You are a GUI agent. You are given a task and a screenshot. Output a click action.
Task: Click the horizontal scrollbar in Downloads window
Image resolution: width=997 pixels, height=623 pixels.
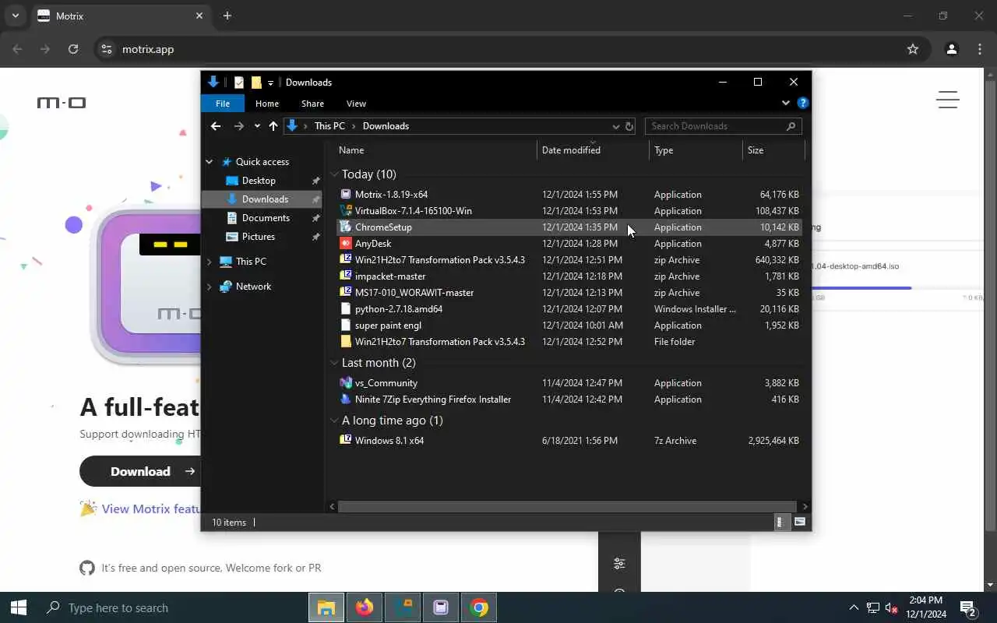tap(566, 506)
